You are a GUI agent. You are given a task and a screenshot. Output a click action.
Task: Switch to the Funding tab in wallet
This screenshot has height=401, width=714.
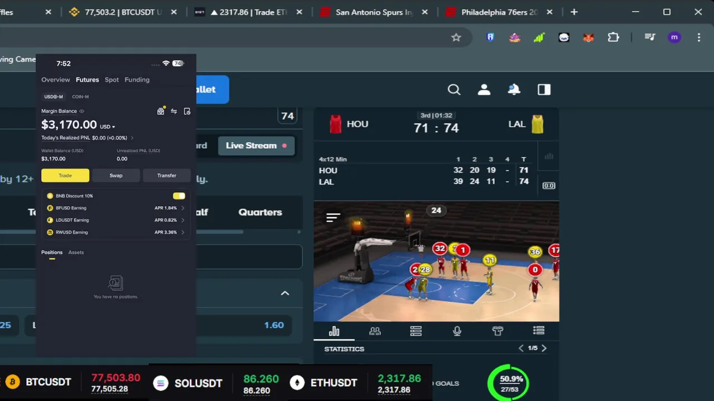coord(137,80)
